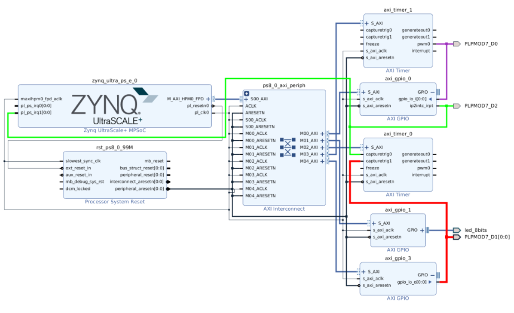Click the crossbar switch icon inside ps8_0_axi_periph
The height and width of the screenshot is (313, 514).
click(x=288, y=147)
